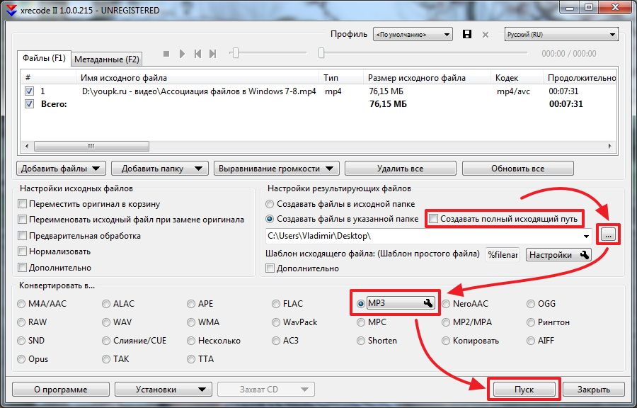Enable Дополнительно checkbox in output settings
The image size is (637, 408).
pyautogui.click(x=270, y=268)
